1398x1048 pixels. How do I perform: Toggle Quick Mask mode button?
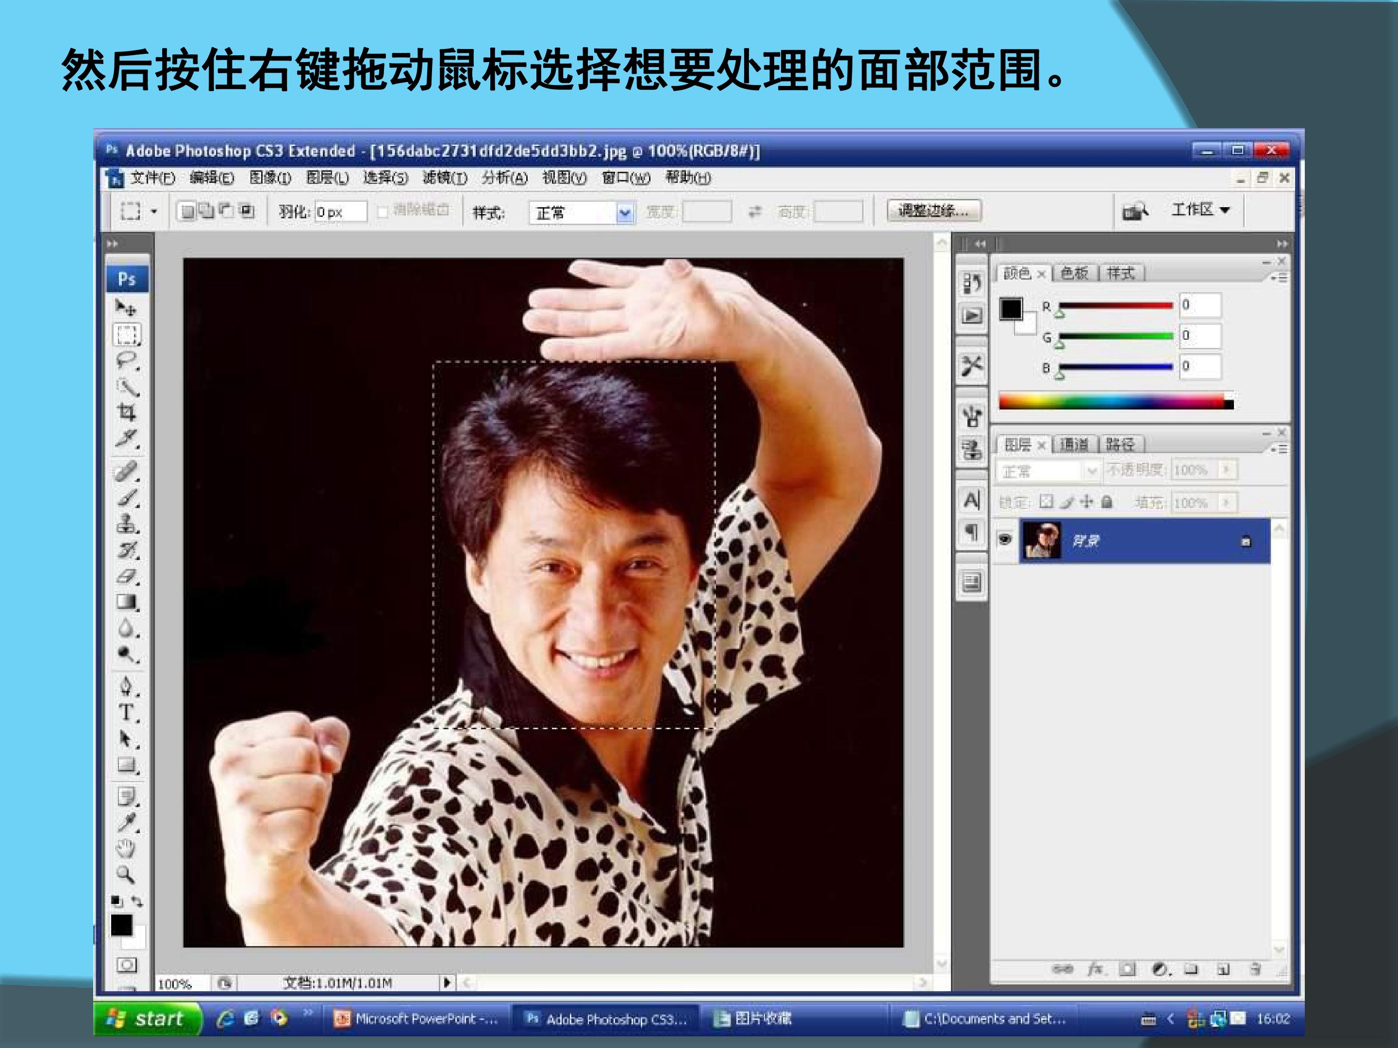[x=126, y=965]
